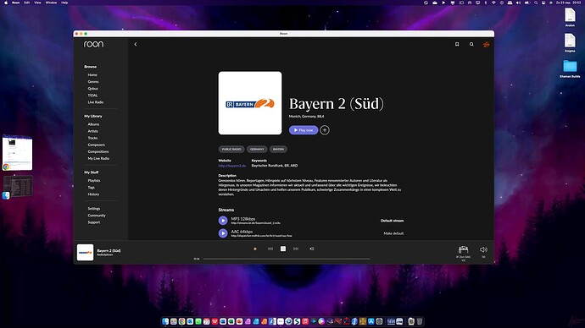Go to Home in Browse sidebar
The image size is (585, 328).
92,74
